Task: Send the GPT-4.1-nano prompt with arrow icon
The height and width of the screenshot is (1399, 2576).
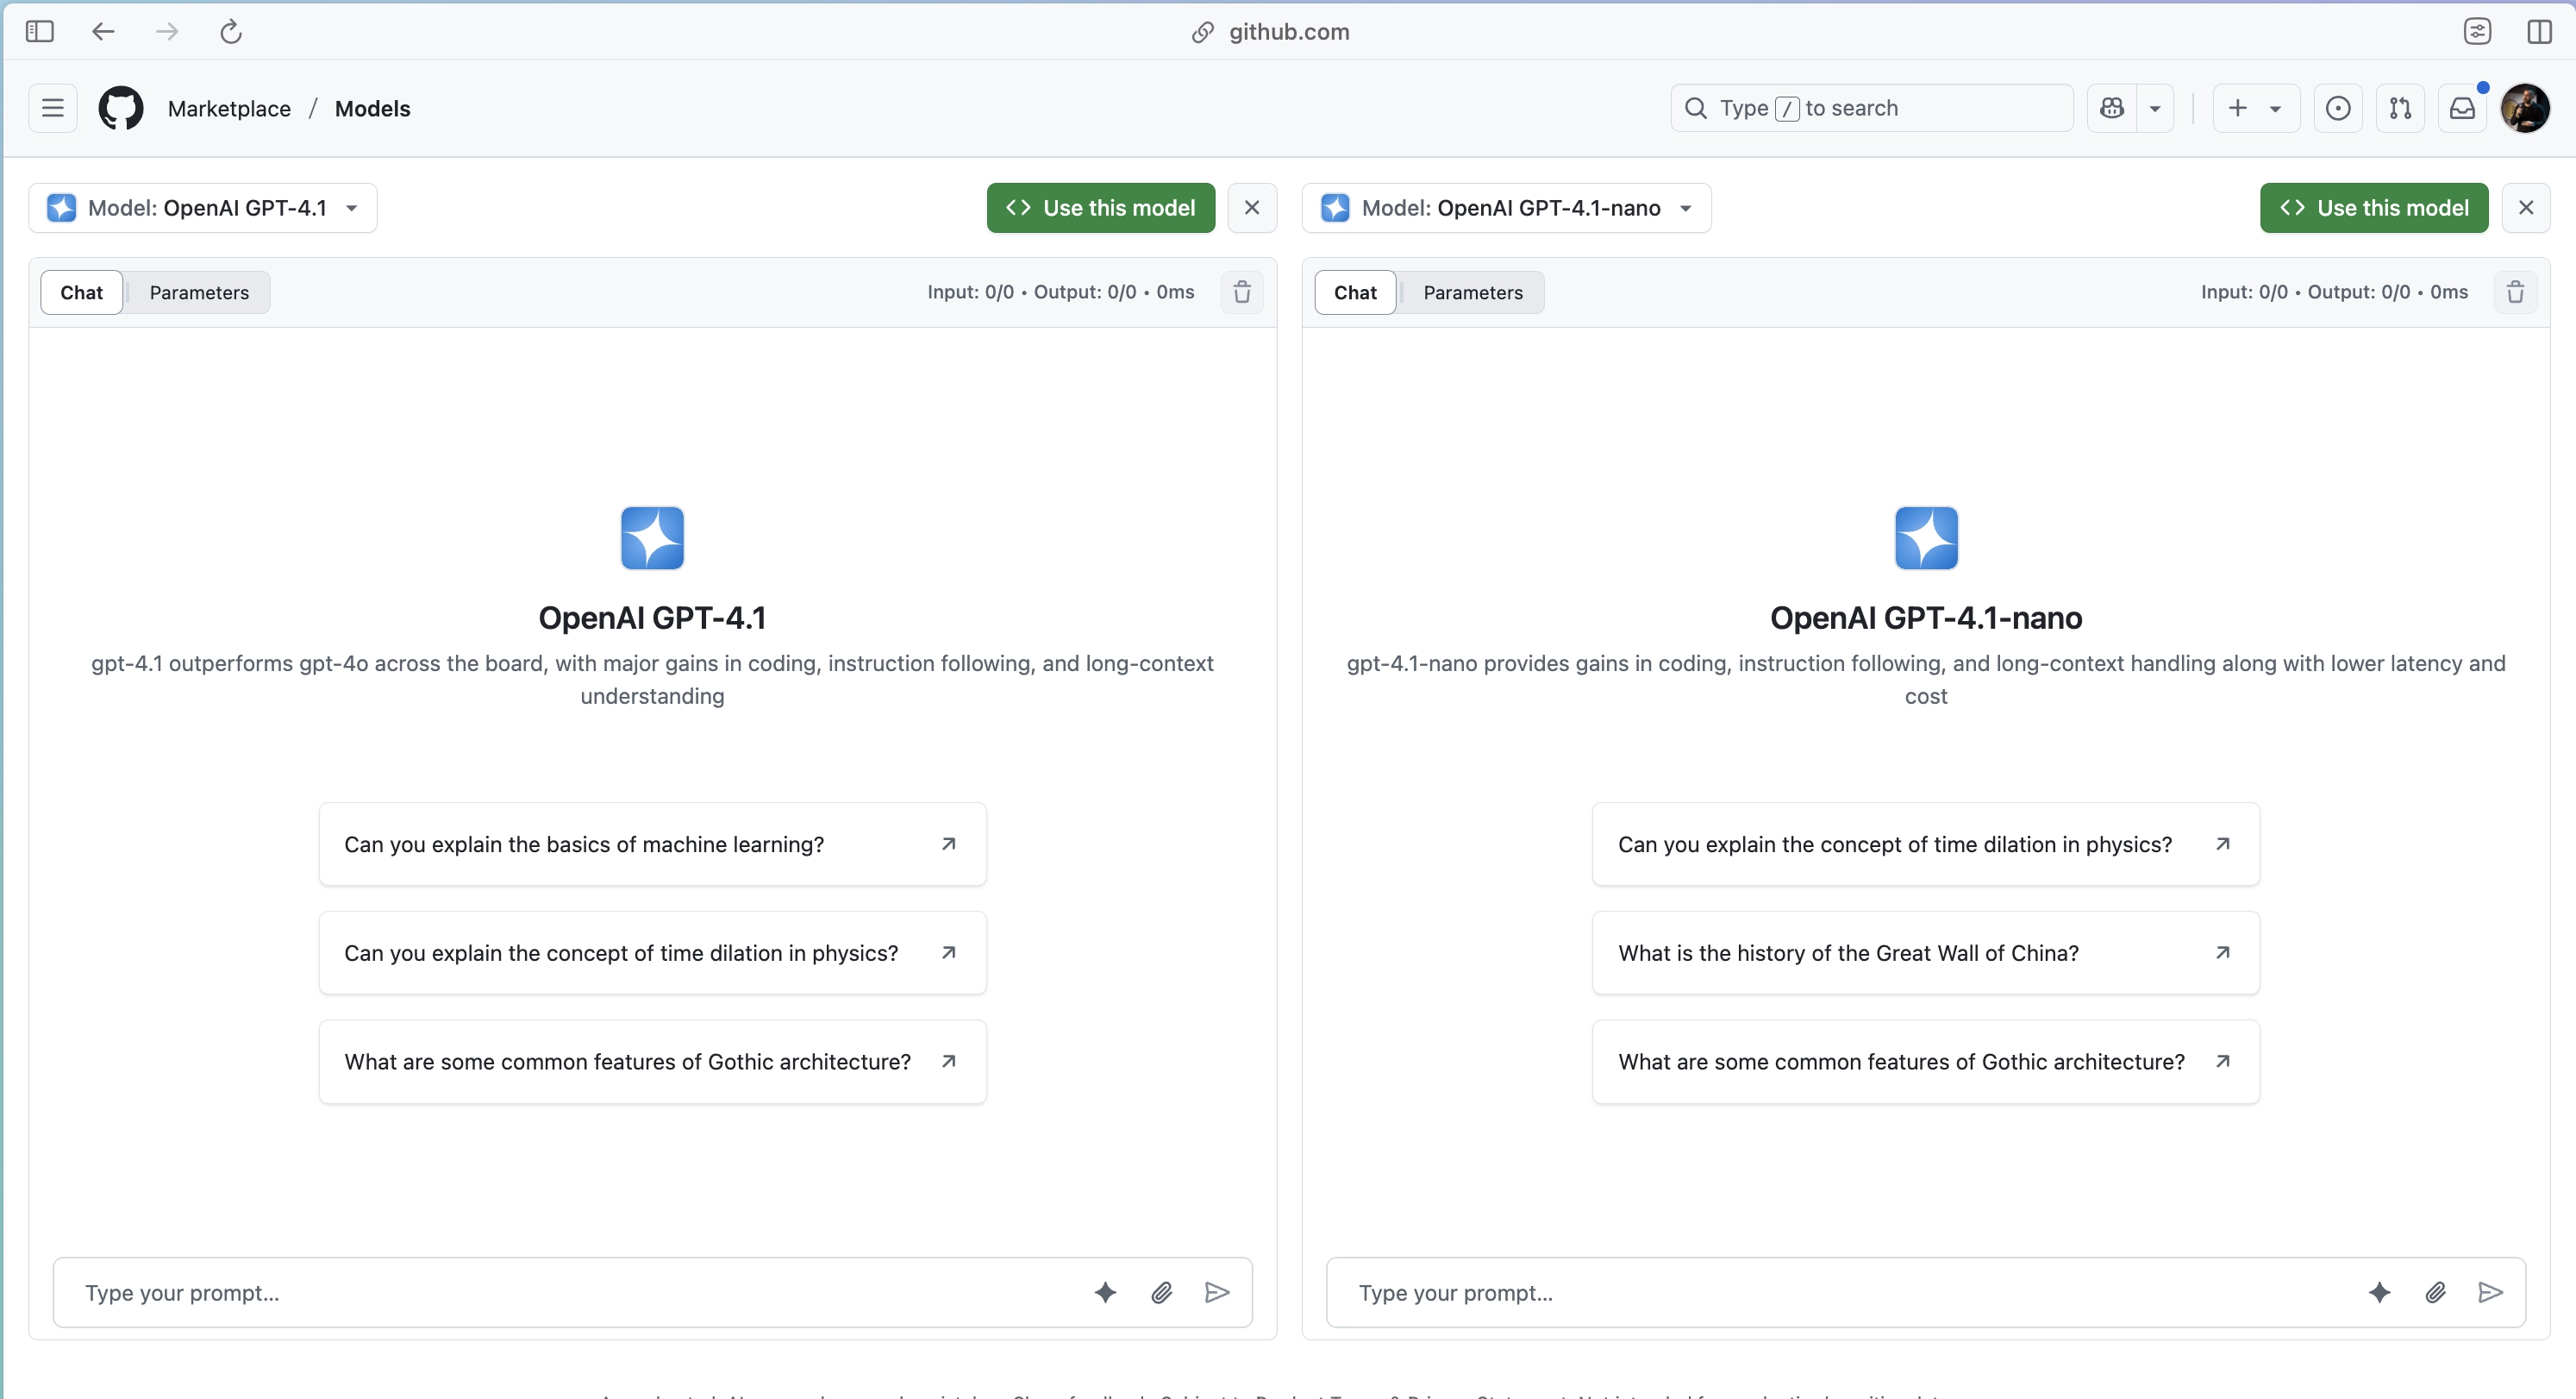Action: (2491, 1293)
